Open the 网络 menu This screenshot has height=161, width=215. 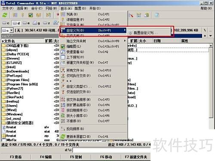51,9
